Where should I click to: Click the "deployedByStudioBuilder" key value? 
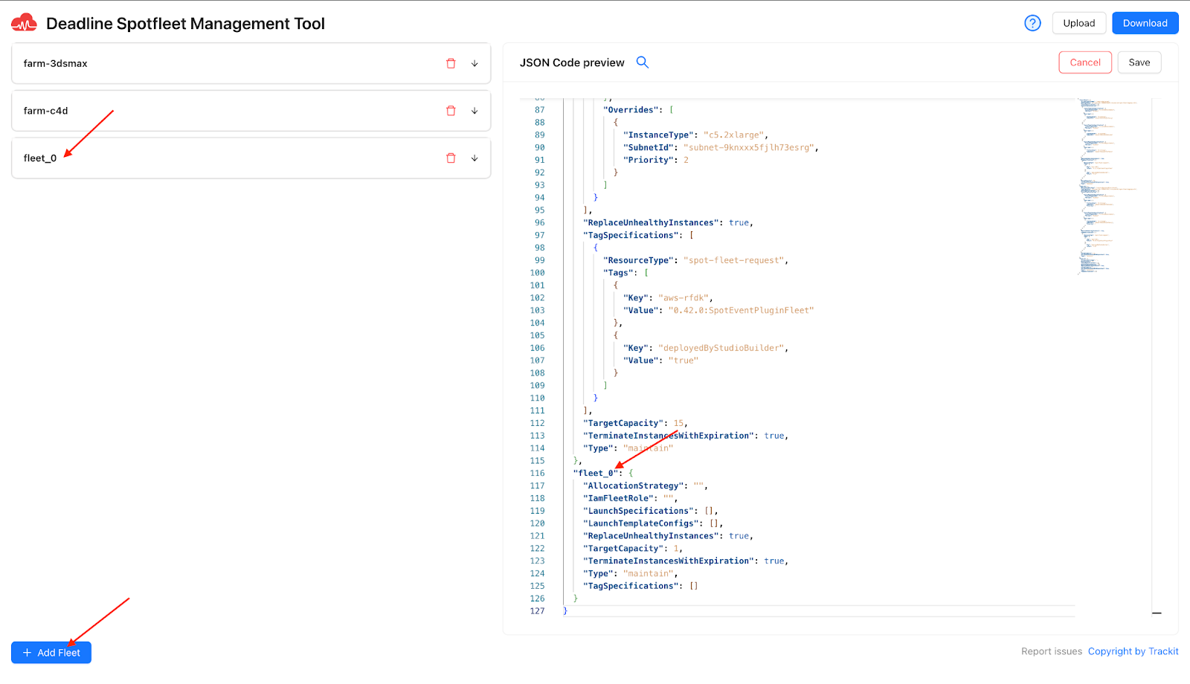721,348
